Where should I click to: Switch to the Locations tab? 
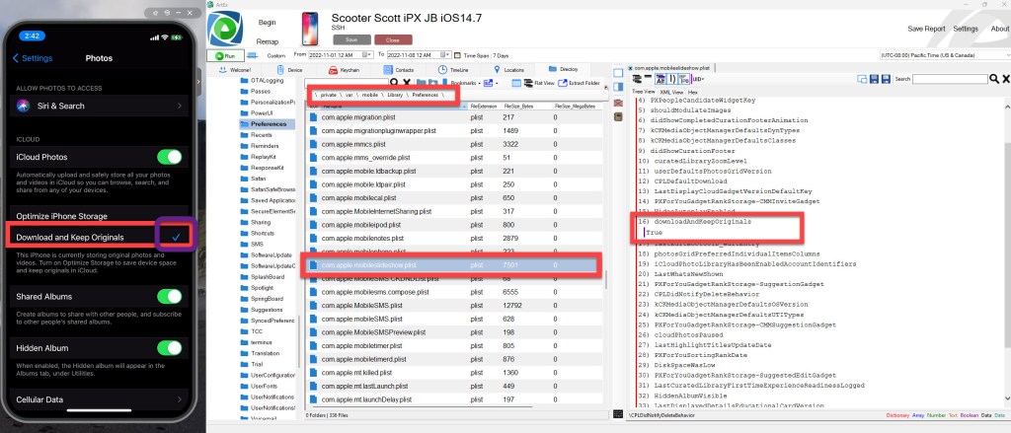click(506, 71)
